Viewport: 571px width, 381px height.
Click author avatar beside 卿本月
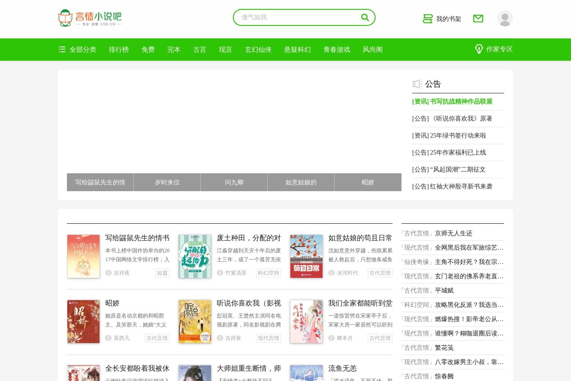[331, 338]
